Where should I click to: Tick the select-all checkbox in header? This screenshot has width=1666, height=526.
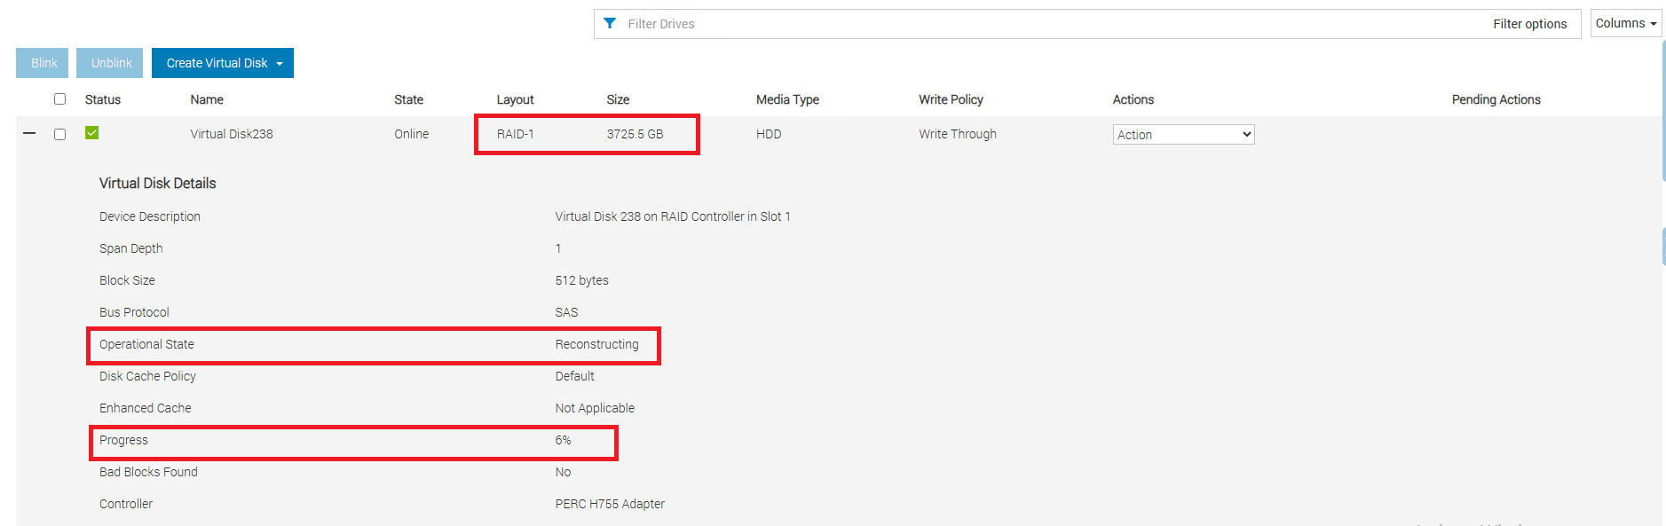click(x=59, y=99)
